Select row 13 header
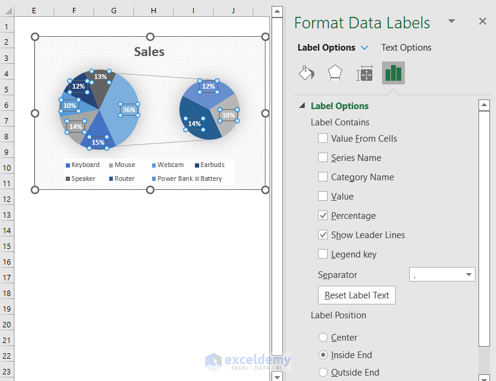This screenshot has width=496, height=381. (7, 215)
